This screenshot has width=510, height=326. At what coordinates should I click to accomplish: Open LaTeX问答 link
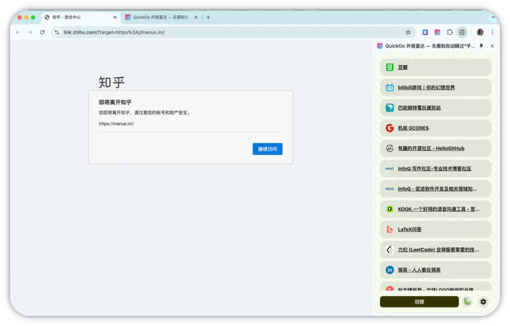pos(409,229)
